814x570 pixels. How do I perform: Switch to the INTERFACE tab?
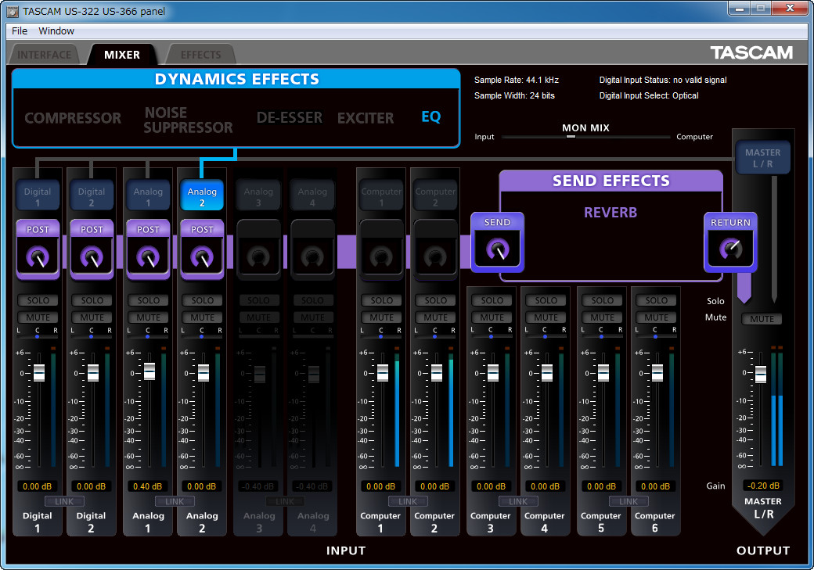[x=44, y=55]
